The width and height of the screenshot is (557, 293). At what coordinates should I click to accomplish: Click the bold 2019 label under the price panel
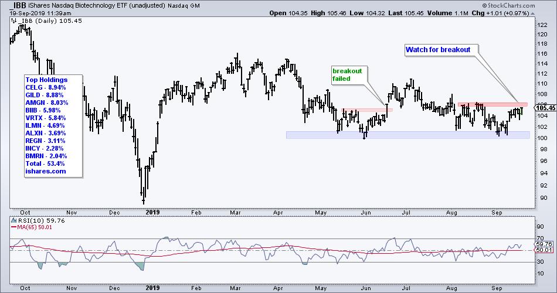[x=153, y=212]
